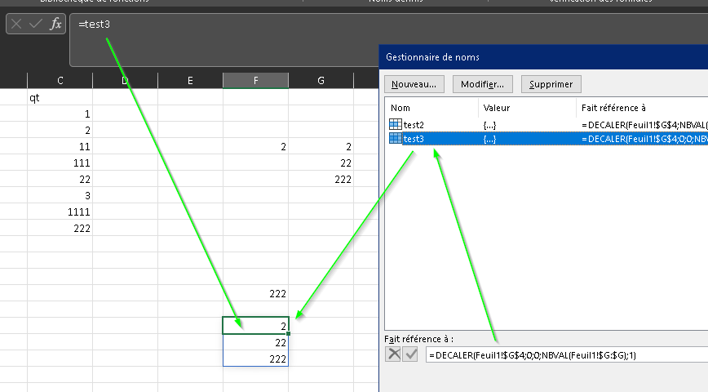Confirm formula with the checkmark icon
708x392 pixels.
tap(36, 24)
